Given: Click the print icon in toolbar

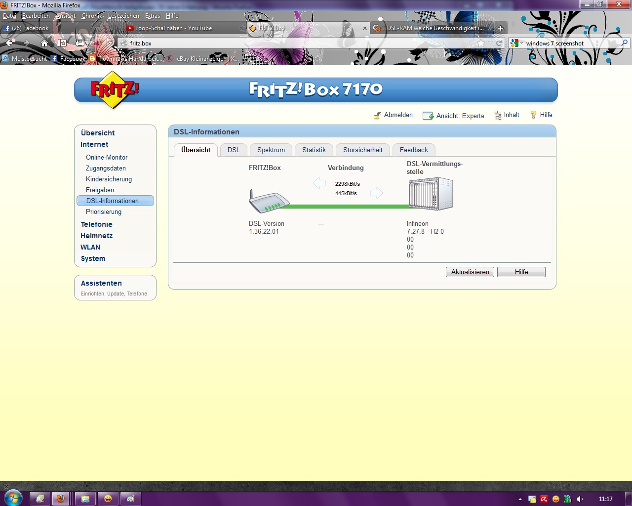Looking at the screenshot, I should 79,43.
